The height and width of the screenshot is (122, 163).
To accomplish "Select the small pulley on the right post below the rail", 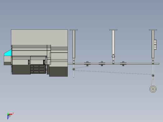I will pos(153,75).
